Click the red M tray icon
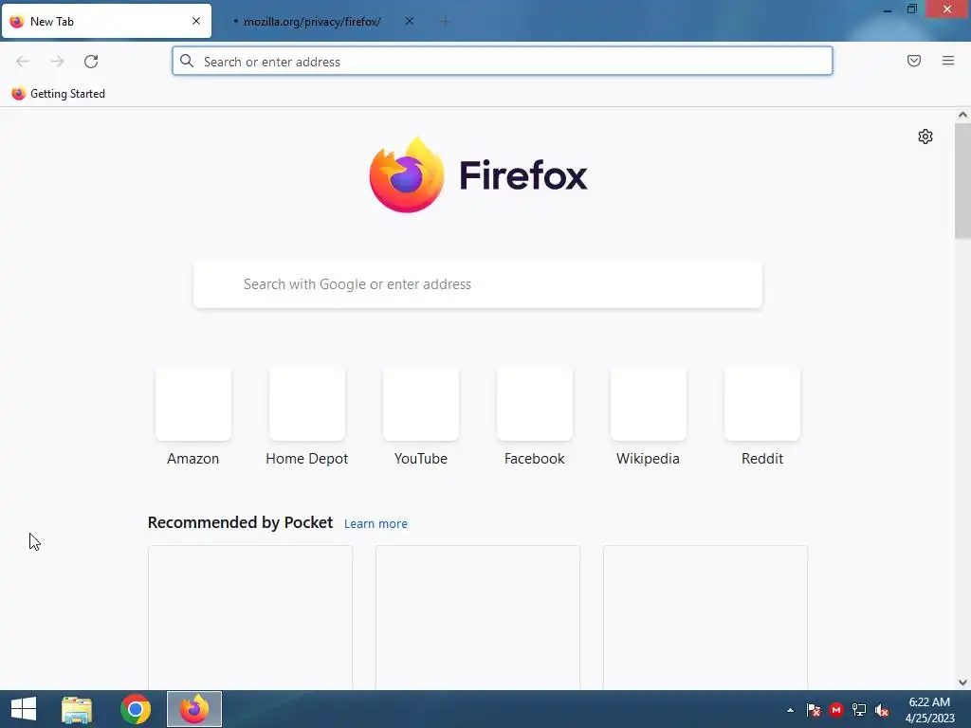This screenshot has width=971, height=728. coord(836,710)
